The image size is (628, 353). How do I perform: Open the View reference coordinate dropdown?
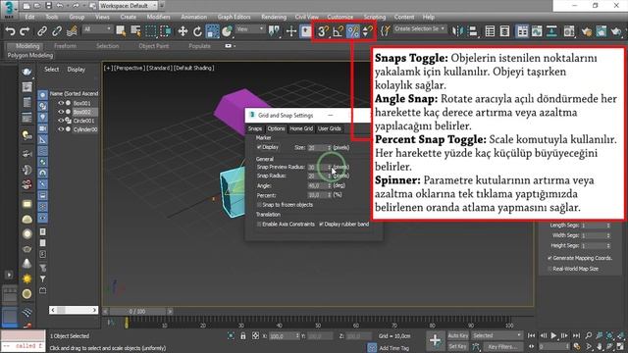click(x=249, y=29)
